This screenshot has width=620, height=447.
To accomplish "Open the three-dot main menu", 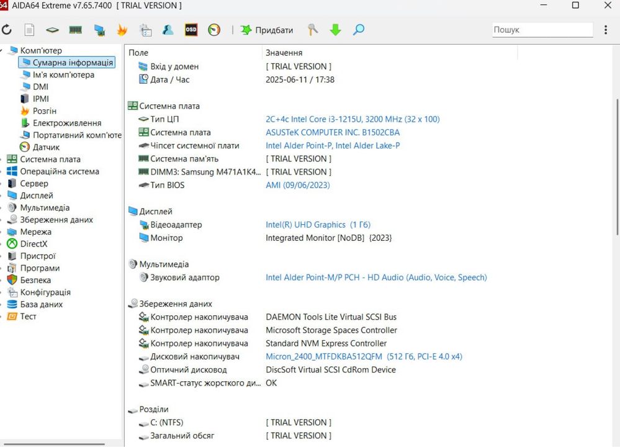I will click(x=605, y=30).
